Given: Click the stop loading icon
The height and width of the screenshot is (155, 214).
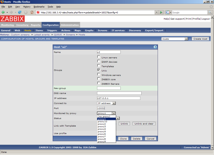Looking at the screenshot, I should 26,13.
